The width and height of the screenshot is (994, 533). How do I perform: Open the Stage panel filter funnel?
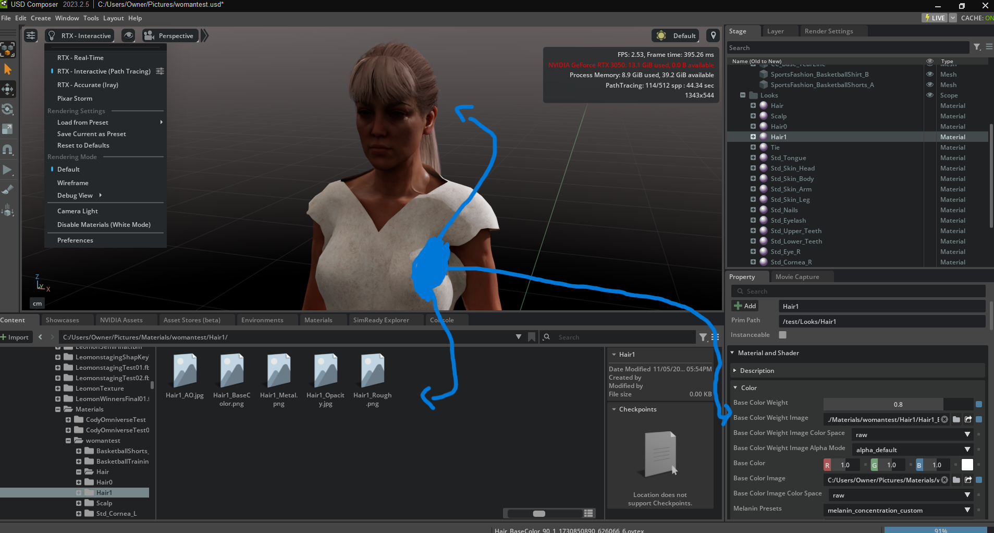(977, 47)
